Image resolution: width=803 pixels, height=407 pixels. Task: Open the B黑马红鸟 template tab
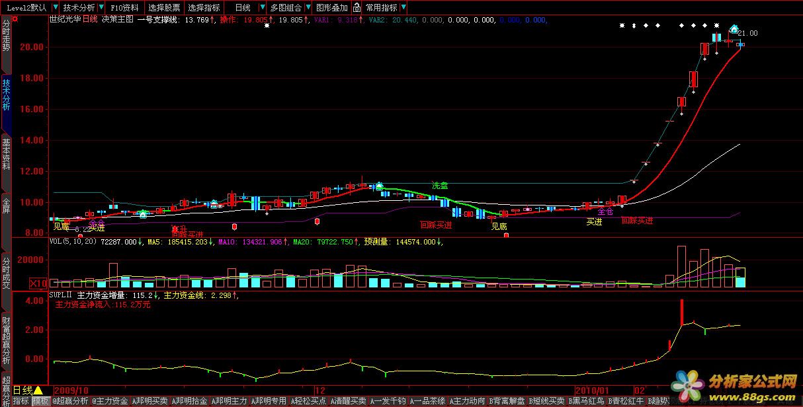(x=586, y=401)
